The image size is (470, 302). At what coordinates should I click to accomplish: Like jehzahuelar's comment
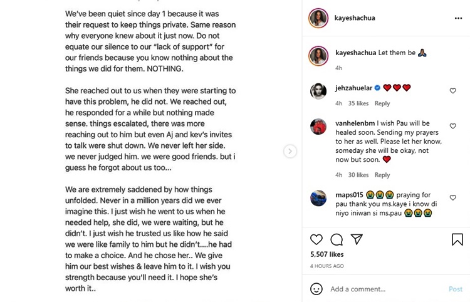452,91
